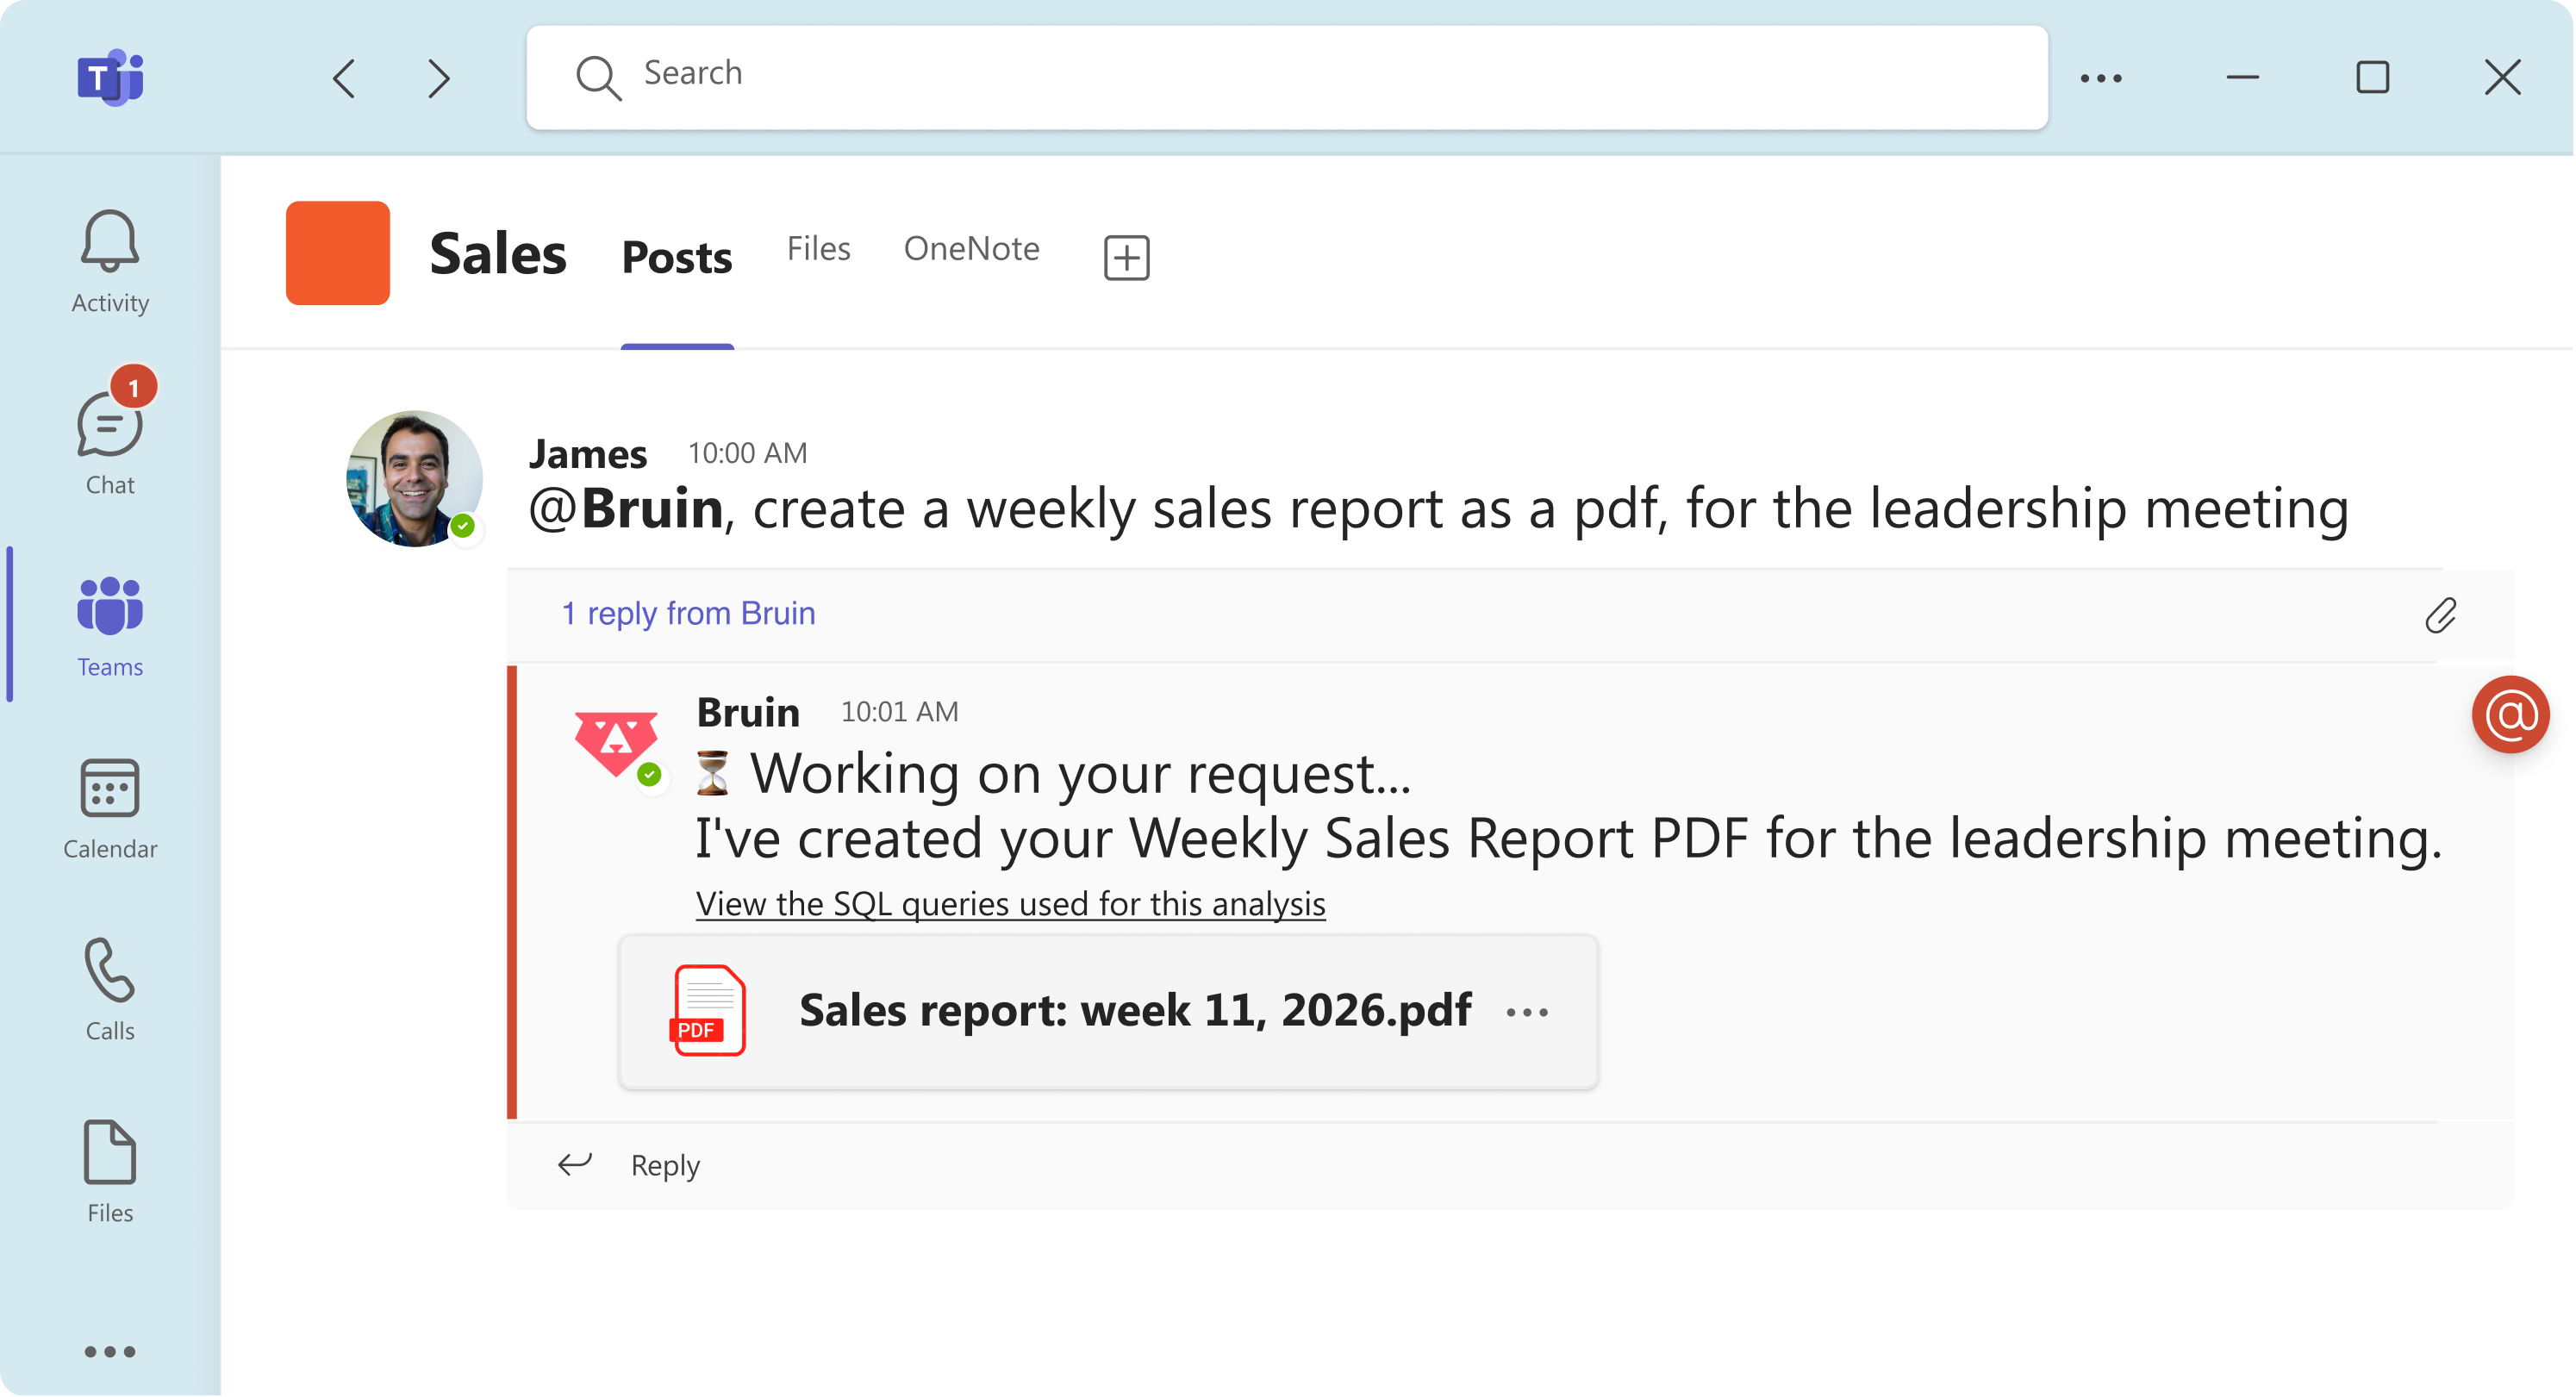Screen dimensions: 2576x1397
Task: Open the Calendar
Action: point(109,807)
